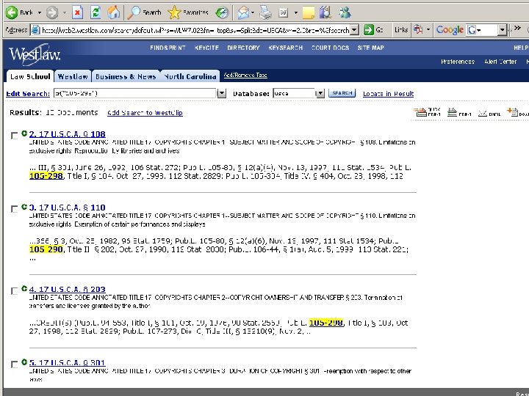
Task: Click KeyCite flag beside 17 U.S.C.A. § 301
Action: pos(24,362)
